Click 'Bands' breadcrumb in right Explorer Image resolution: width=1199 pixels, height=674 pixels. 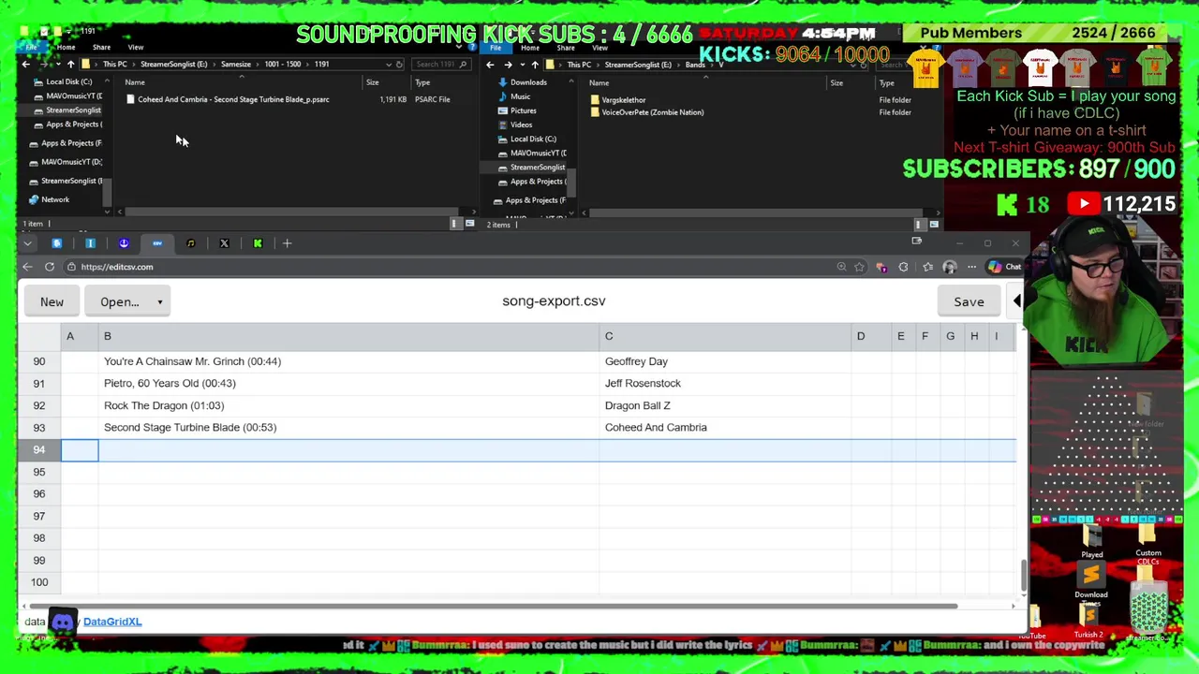(x=695, y=65)
